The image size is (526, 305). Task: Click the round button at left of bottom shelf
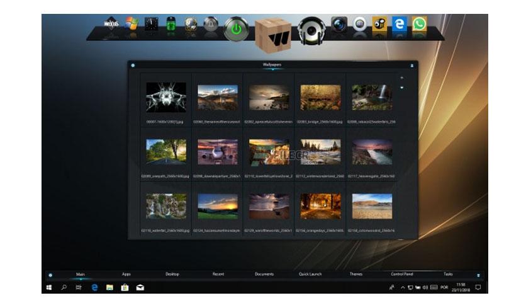(x=50, y=275)
